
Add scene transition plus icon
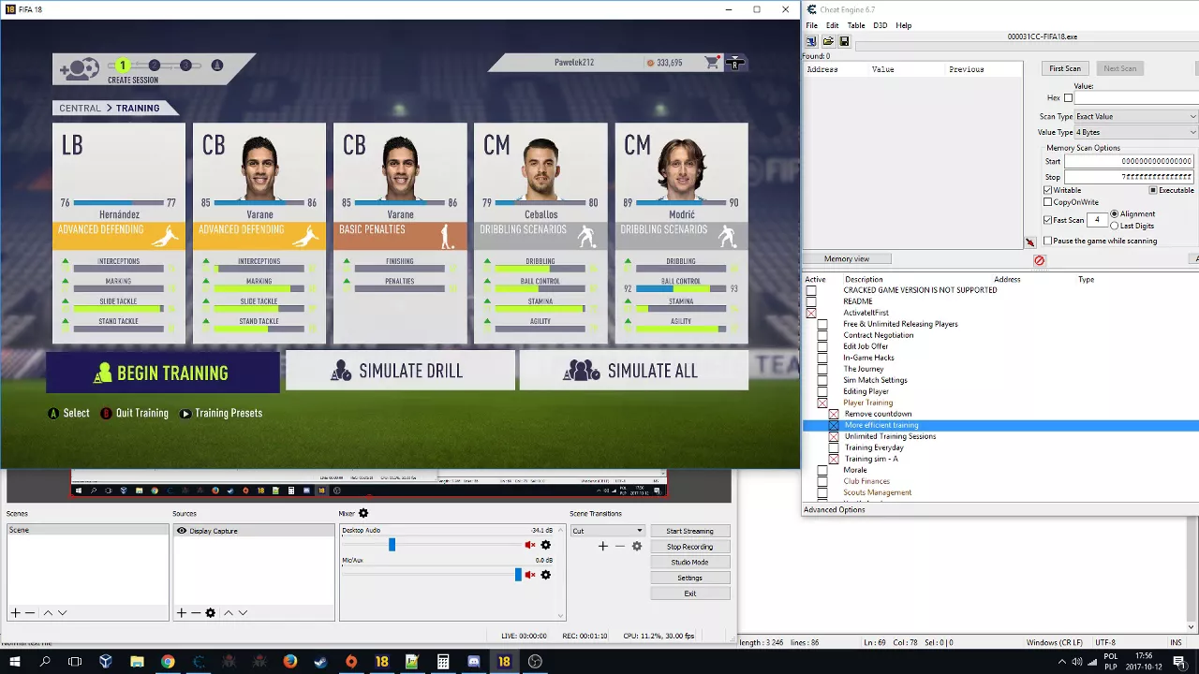602,546
